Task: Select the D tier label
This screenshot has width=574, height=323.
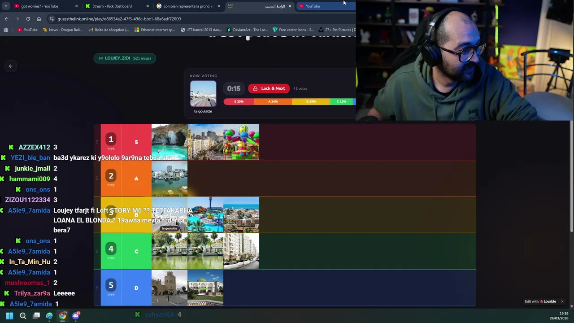Action: 136,288
